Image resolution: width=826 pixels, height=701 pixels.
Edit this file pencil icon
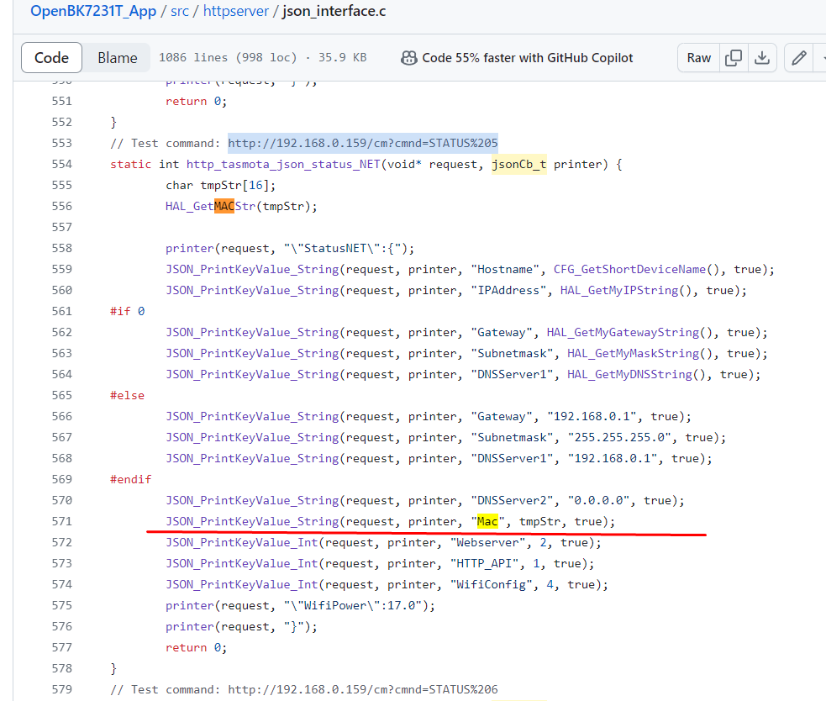point(798,58)
